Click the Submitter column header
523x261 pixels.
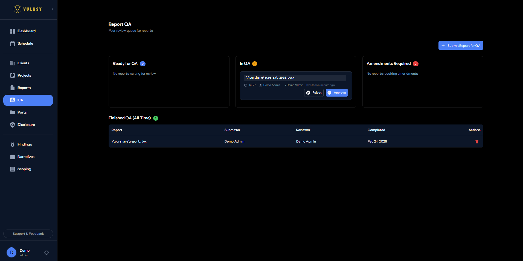232,130
